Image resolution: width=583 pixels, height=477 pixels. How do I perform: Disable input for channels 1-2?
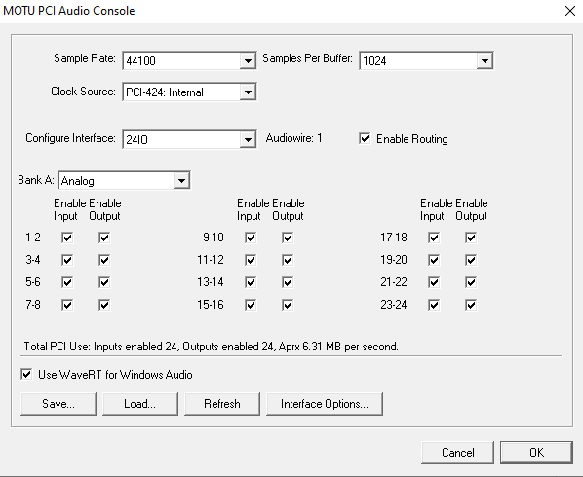(x=67, y=238)
